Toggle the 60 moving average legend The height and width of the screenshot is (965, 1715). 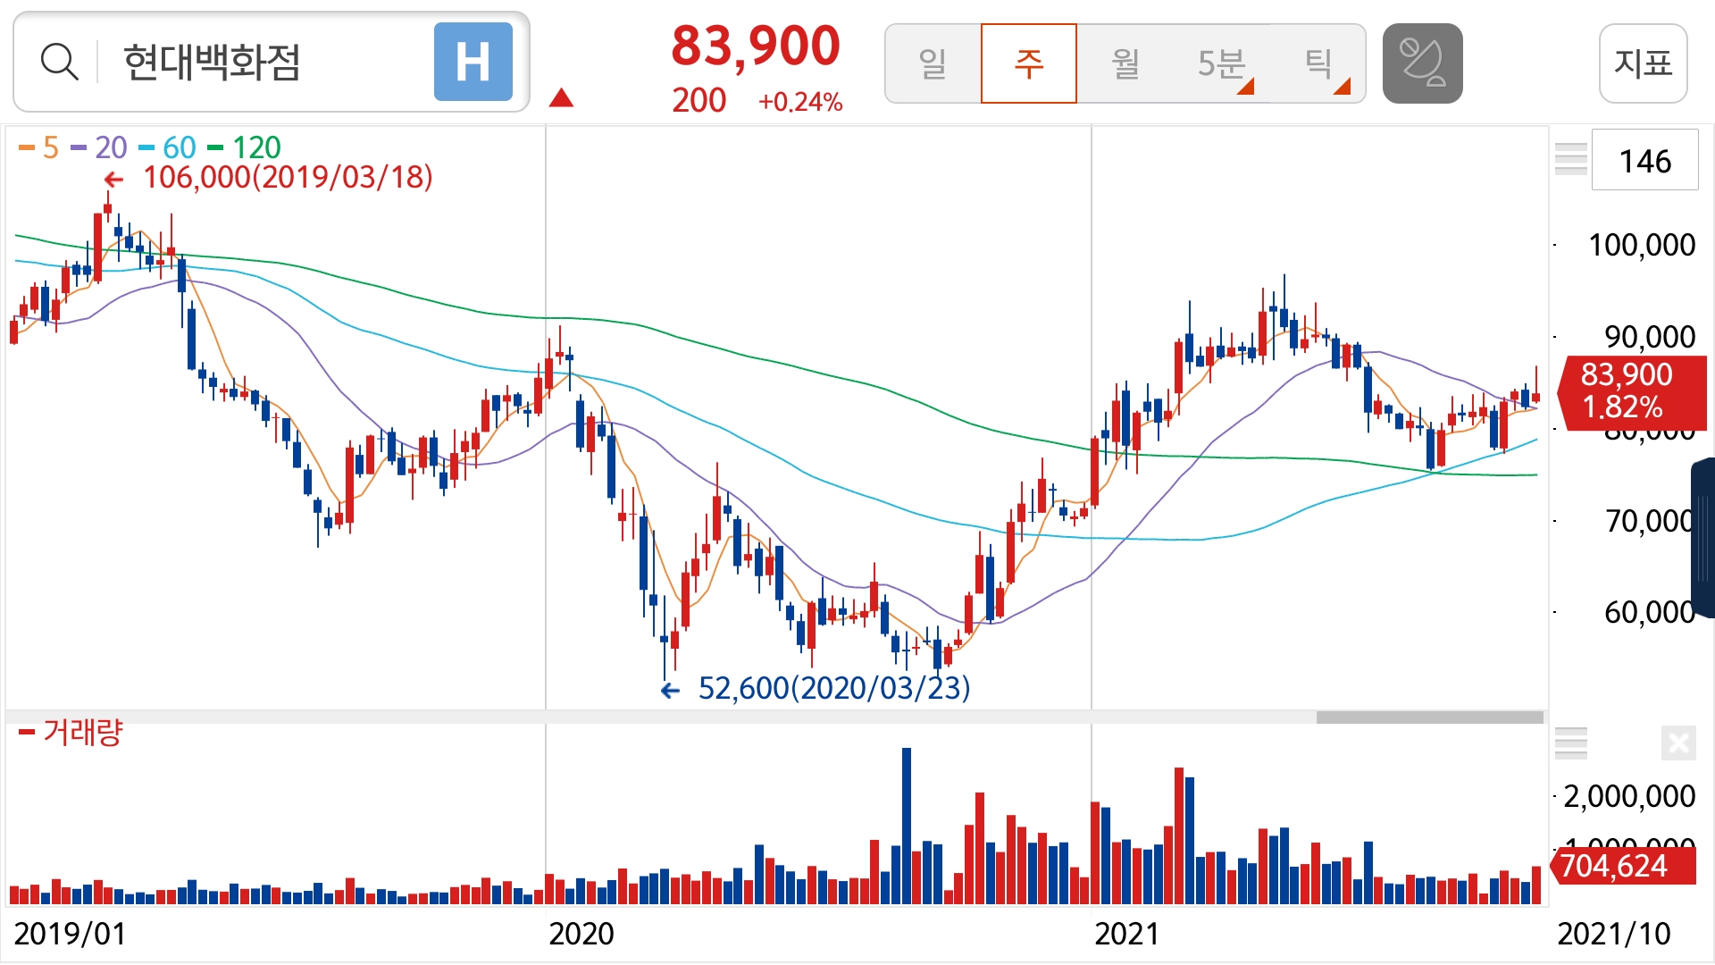[168, 147]
